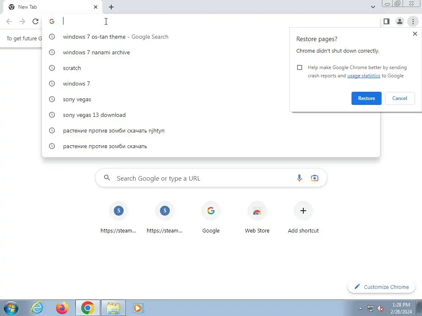
Task: Close the New Tab tab
Action: click(96, 7)
